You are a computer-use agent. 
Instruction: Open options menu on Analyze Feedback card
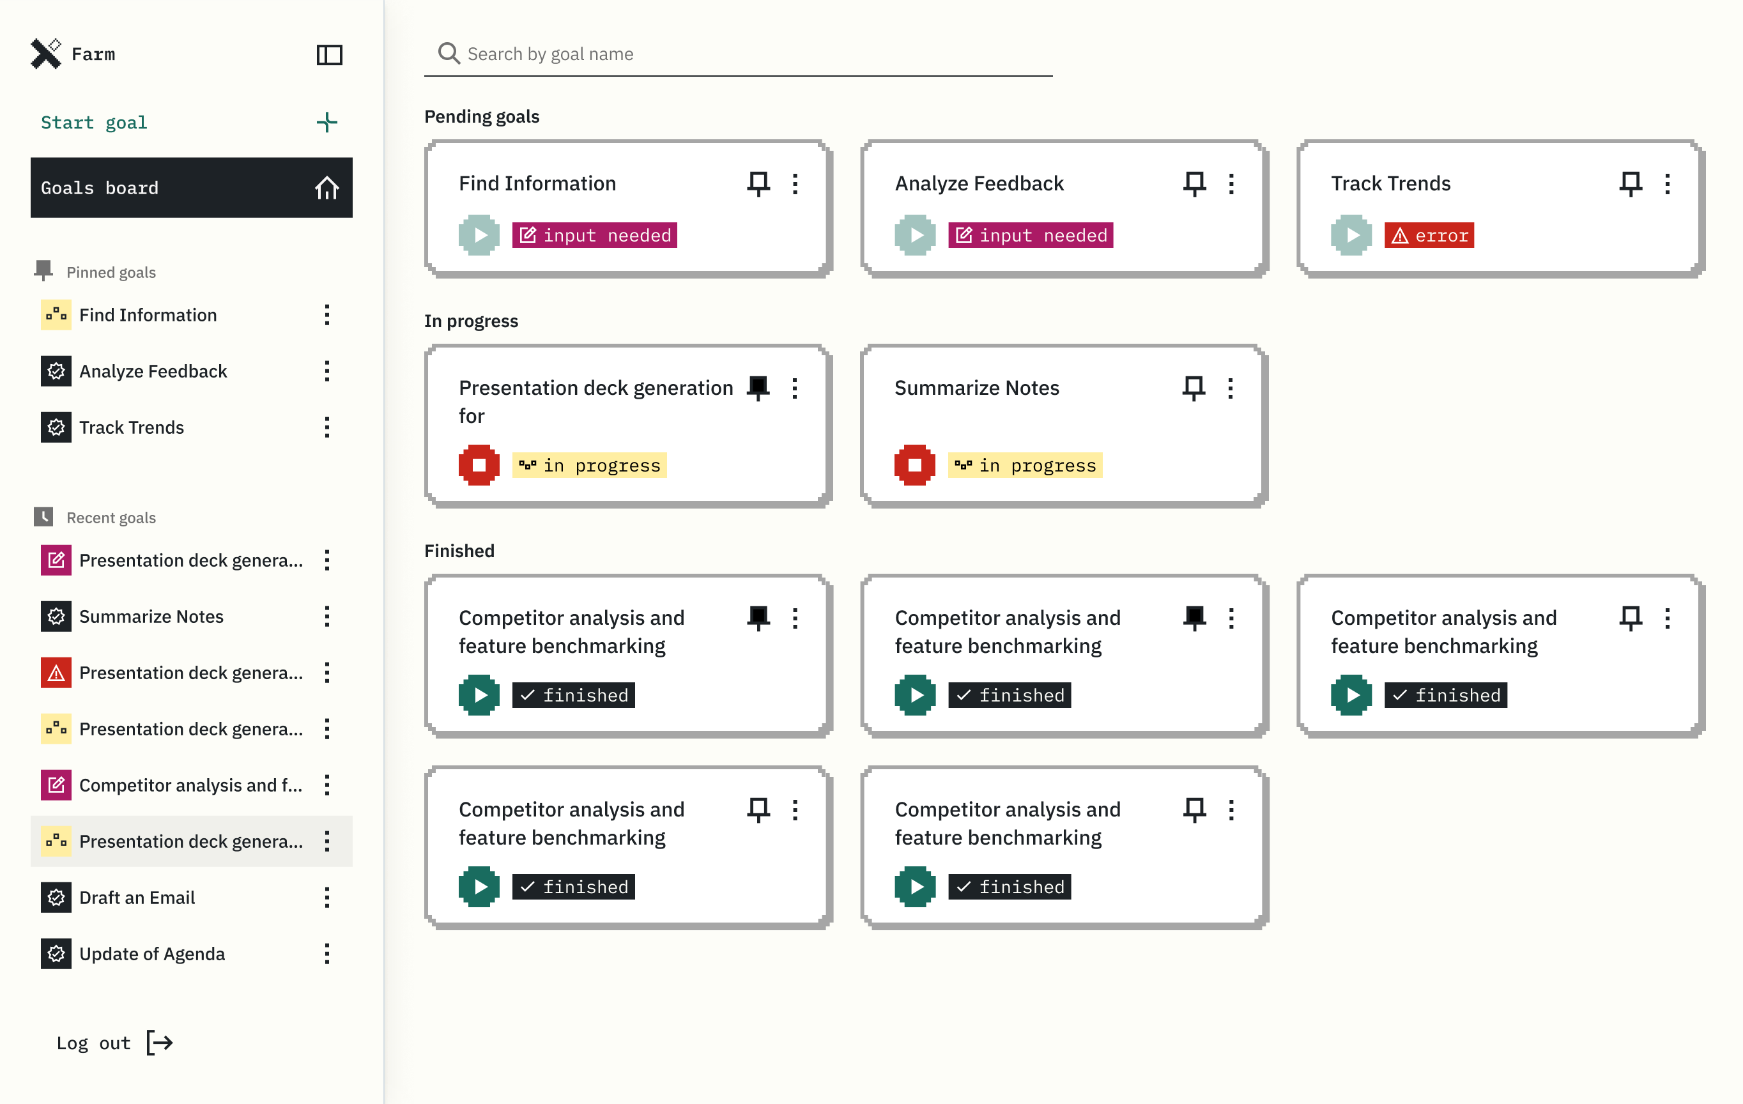point(1231,184)
